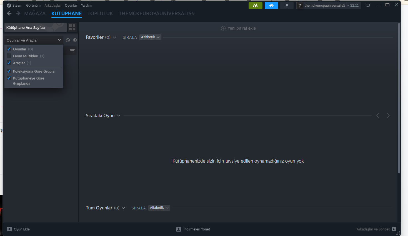
Task: Click the Tüm Oyunlar shelf title
Action: (x=99, y=208)
